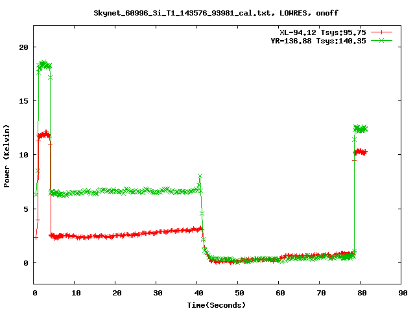Click the y-axis tick label 20
This screenshot has width=415, height=311.
click(x=23, y=47)
